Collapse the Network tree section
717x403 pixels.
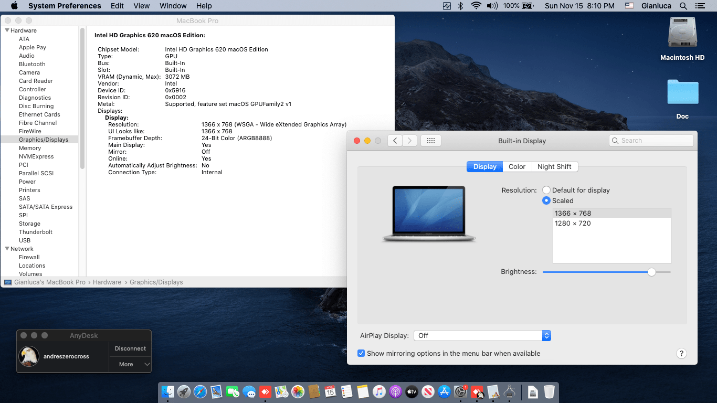coord(7,249)
